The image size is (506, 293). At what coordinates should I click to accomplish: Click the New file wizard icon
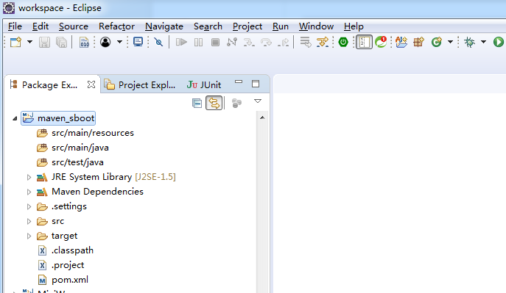15,42
